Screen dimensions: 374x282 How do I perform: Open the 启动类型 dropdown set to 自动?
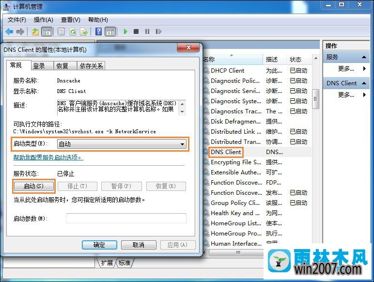[122, 144]
